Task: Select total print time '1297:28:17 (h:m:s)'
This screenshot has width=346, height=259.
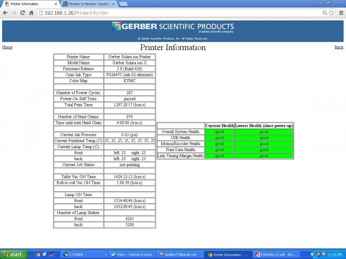Action: 129,105
